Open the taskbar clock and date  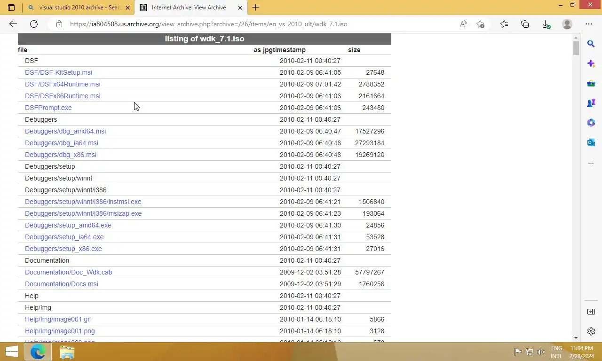tap(581, 352)
